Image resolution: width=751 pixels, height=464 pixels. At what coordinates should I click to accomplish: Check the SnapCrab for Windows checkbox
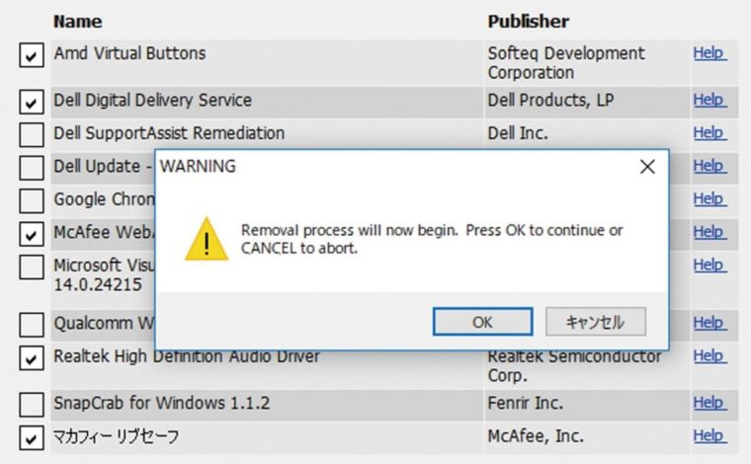[32, 405]
